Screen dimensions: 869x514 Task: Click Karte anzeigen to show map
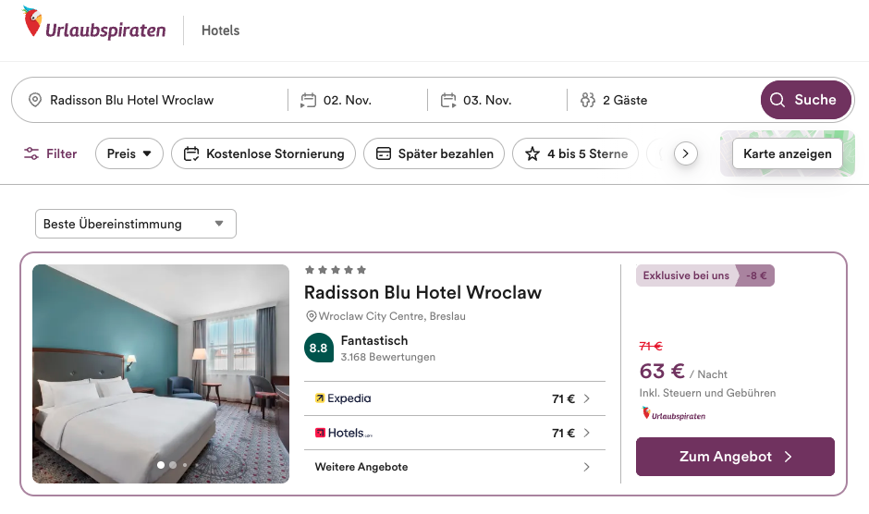pyautogui.click(x=787, y=153)
